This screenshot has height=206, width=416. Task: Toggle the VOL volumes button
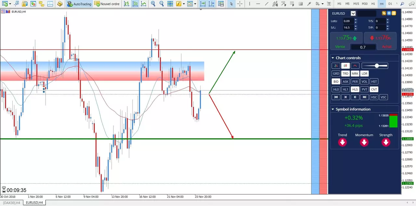(365, 82)
